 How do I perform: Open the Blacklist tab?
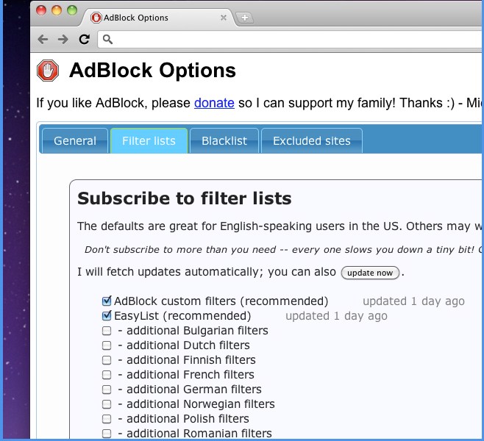[224, 140]
